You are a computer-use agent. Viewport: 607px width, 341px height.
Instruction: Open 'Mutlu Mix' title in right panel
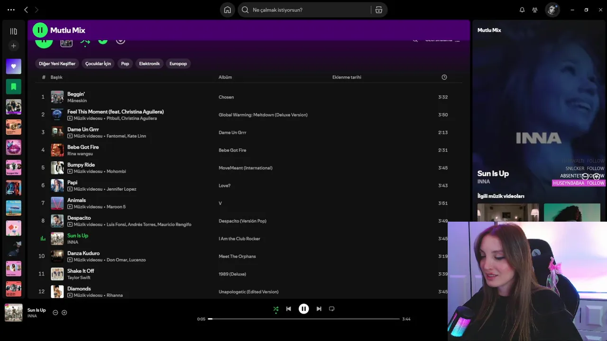point(489,30)
